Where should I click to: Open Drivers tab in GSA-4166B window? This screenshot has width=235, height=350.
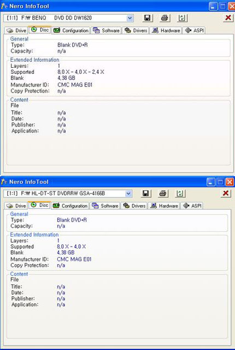pyautogui.click(x=134, y=206)
